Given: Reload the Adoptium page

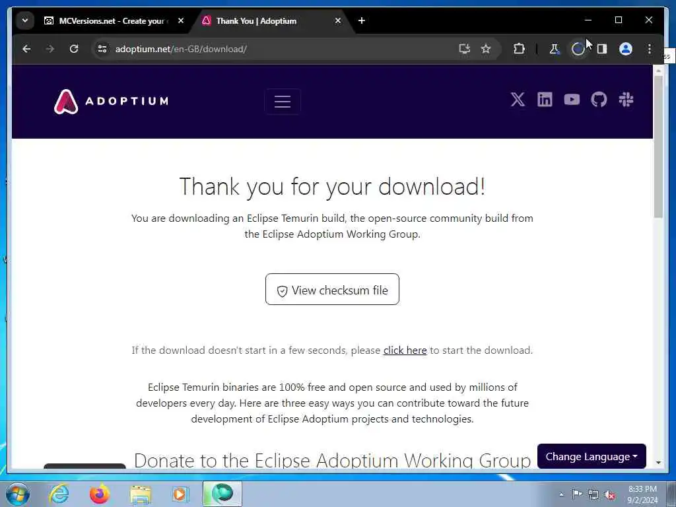Looking at the screenshot, I should pos(74,49).
